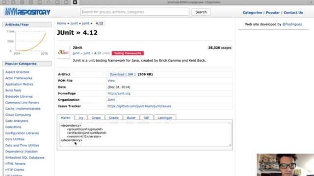Focus the groups, artifacts search field
The height and width of the screenshot is (176, 314).
pos(134,12)
